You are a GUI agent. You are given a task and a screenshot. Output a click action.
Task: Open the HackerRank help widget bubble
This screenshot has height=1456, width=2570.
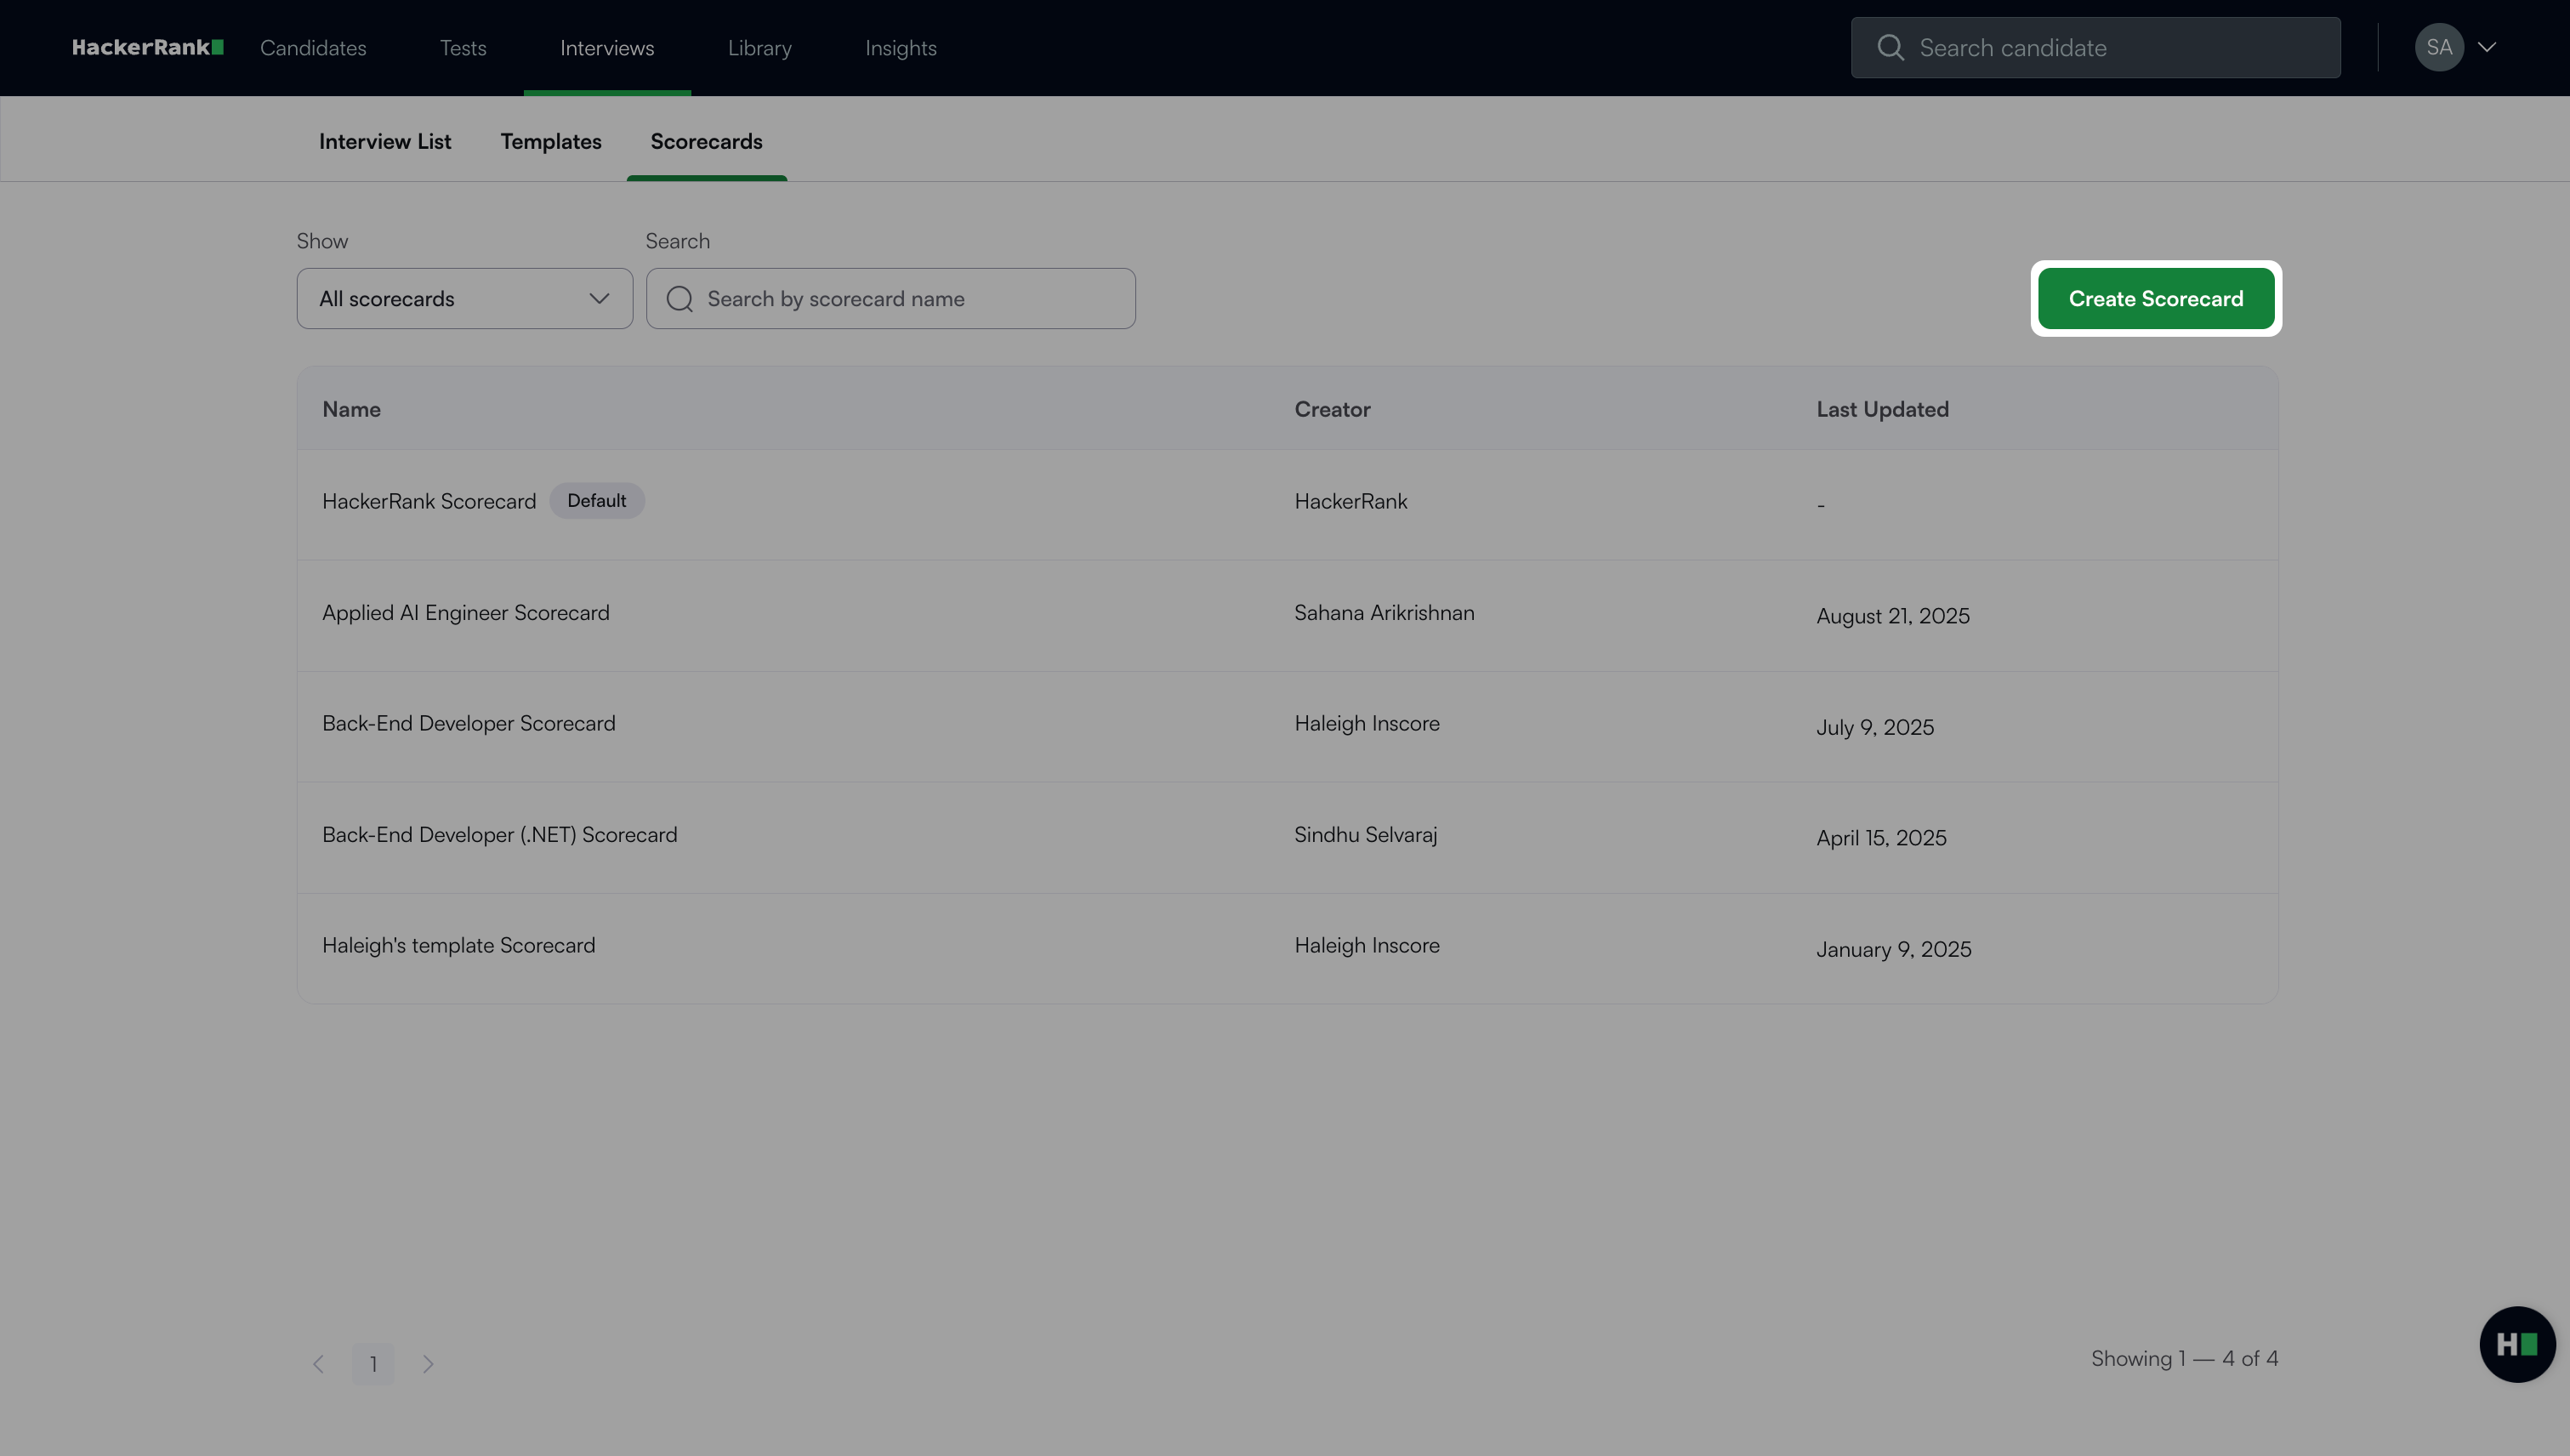[x=2516, y=1344]
